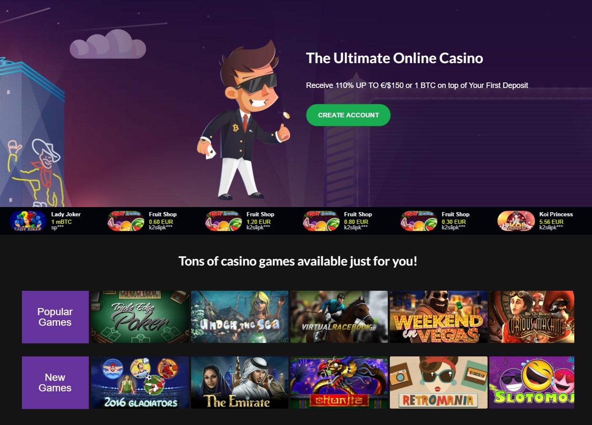Play the Weekend in Vegas slot
The image size is (592, 425).
(439, 317)
